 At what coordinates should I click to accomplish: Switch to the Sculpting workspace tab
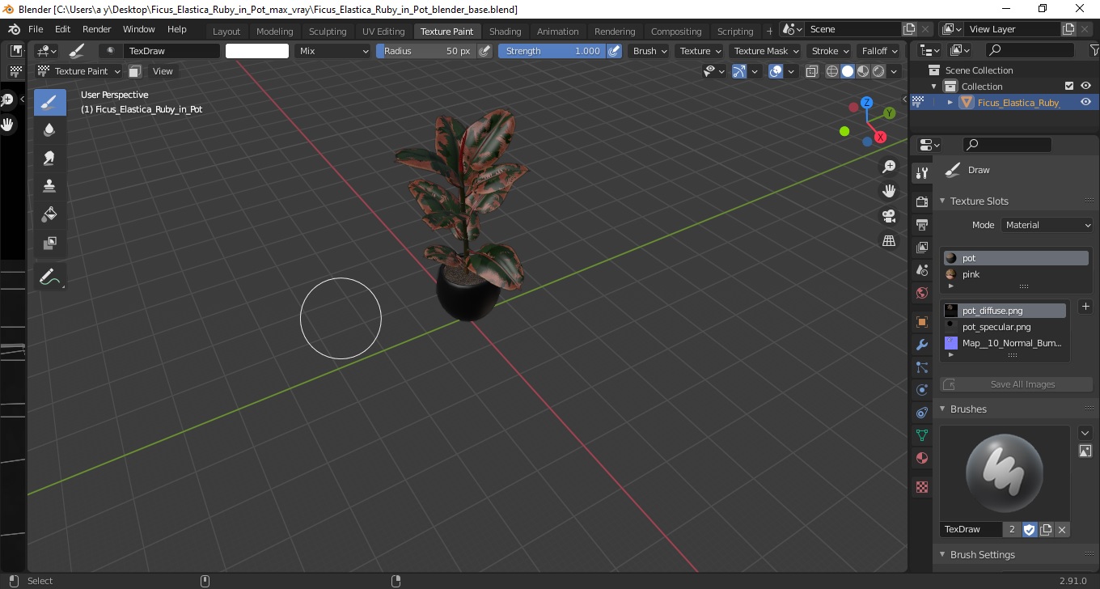click(x=328, y=32)
